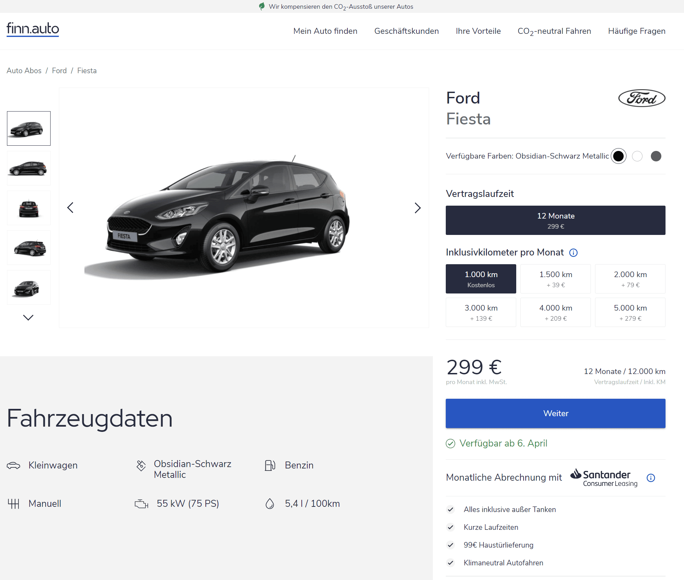Click the Weiter button
The width and height of the screenshot is (684, 580).
coord(556,413)
